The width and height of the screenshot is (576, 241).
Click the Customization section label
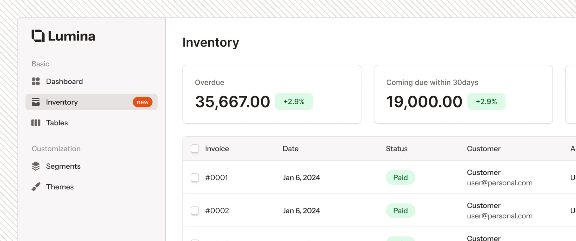pyautogui.click(x=56, y=149)
